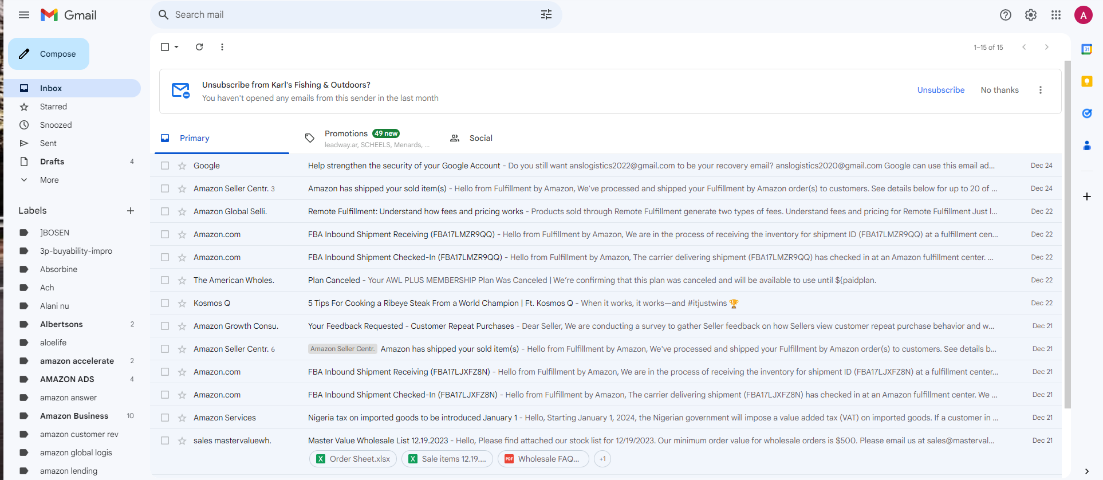Open the Starred folder
This screenshot has height=480, width=1103.
72,107
